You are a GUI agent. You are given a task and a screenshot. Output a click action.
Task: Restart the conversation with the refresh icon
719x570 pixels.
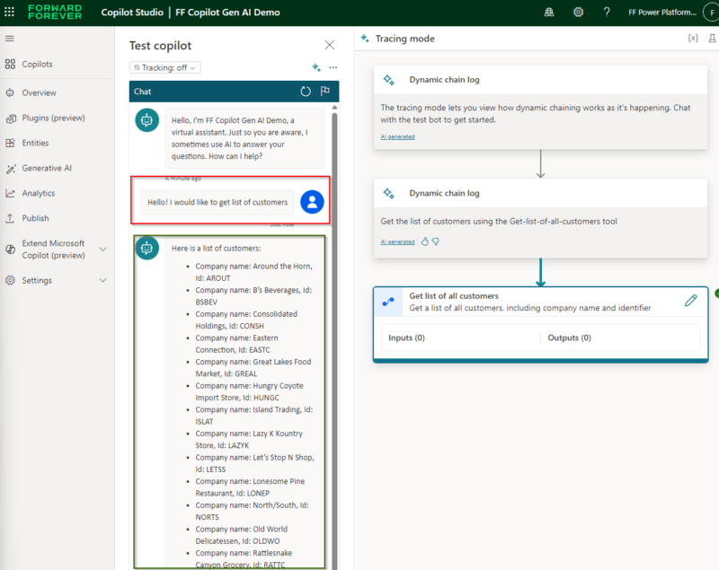[x=306, y=92]
